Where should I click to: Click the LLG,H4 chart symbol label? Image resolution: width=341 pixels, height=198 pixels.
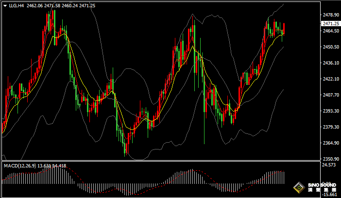click(17, 5)
